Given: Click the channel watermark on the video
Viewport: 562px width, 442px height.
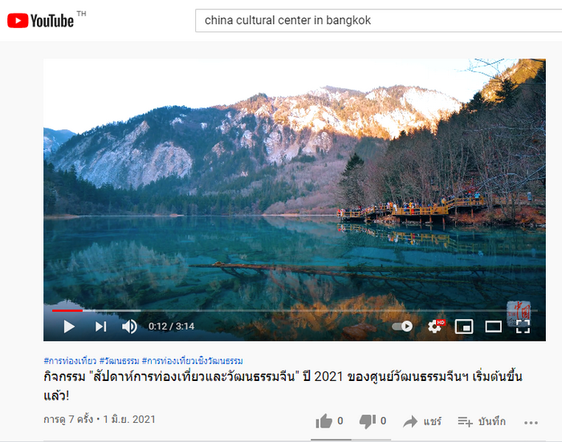Looking at the screenshot, I should tap(519, 311).
